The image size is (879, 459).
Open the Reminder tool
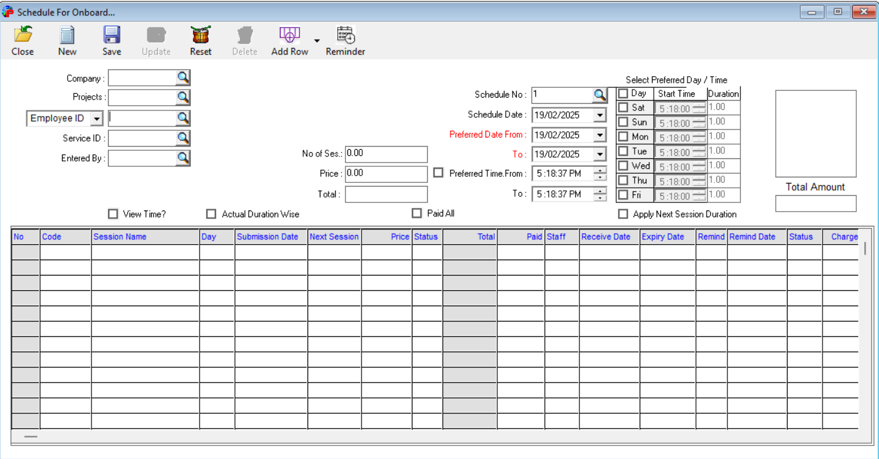click(x=346, y=40)
